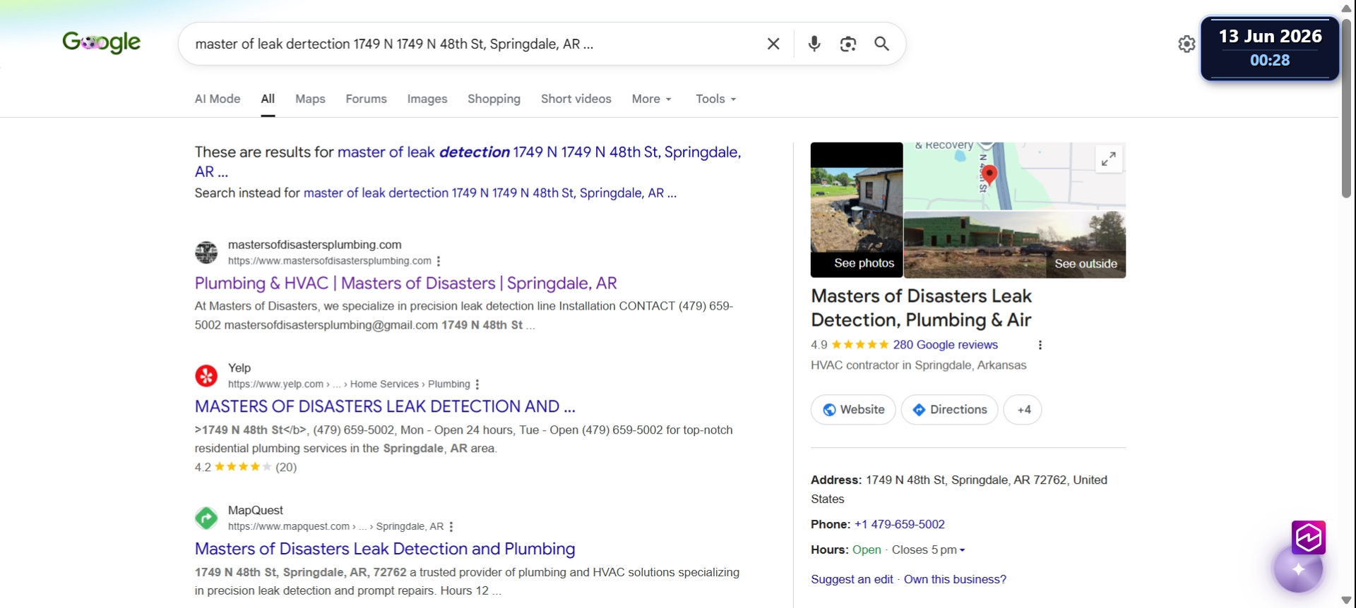Viewport: 1356px width, 608px height.
Task: Click the mastersofdisastersplumbing.com site favicon
Action: click(x=206, y=253)
